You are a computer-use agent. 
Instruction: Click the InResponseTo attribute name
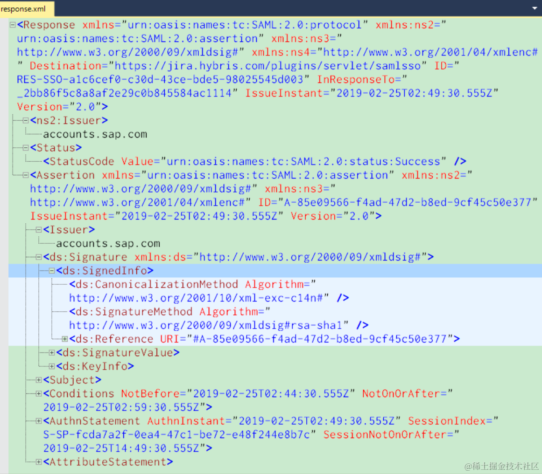click(x=356, y=79)
